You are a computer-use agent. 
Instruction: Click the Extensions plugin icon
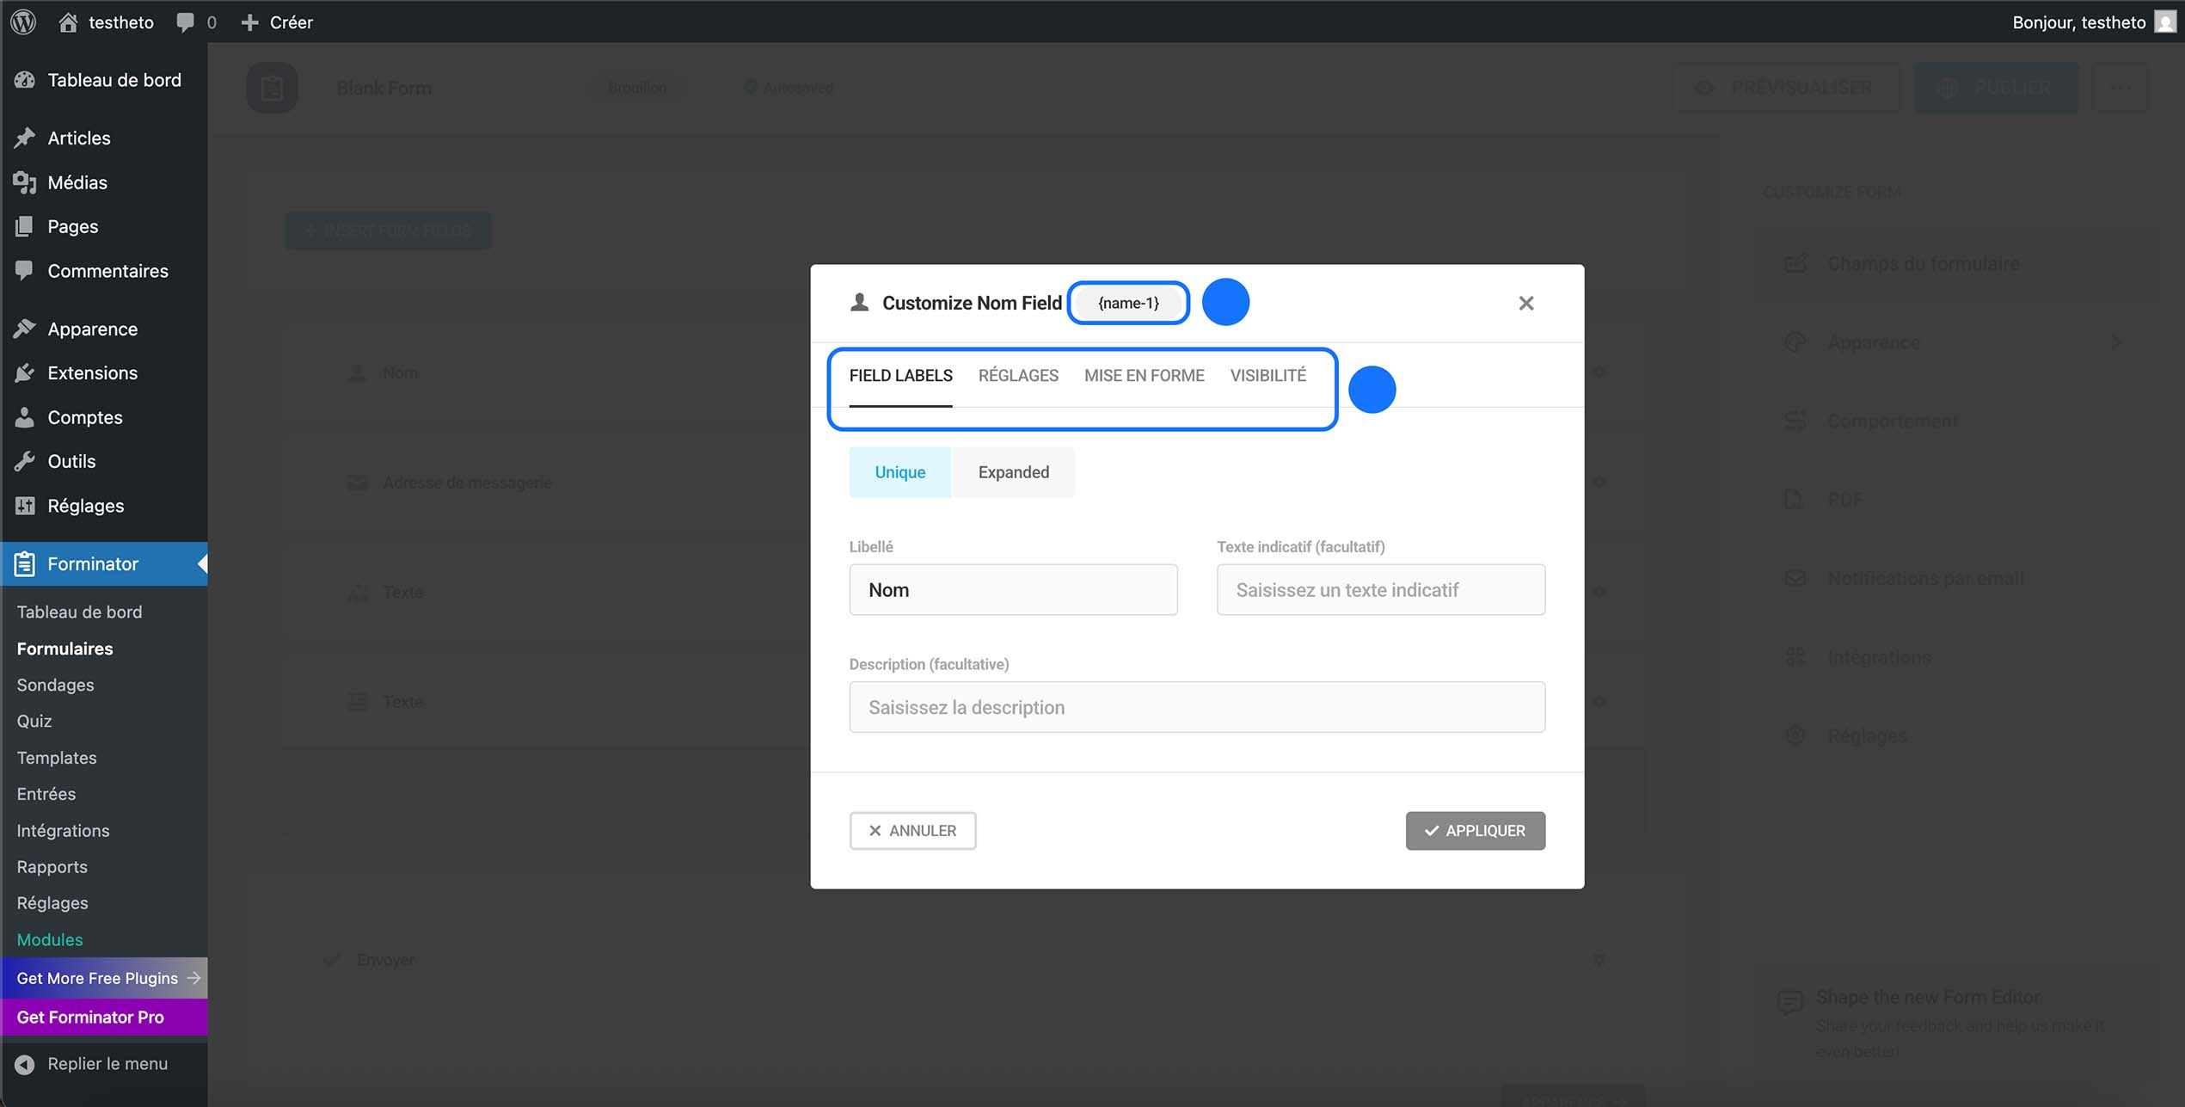[25, 372]
